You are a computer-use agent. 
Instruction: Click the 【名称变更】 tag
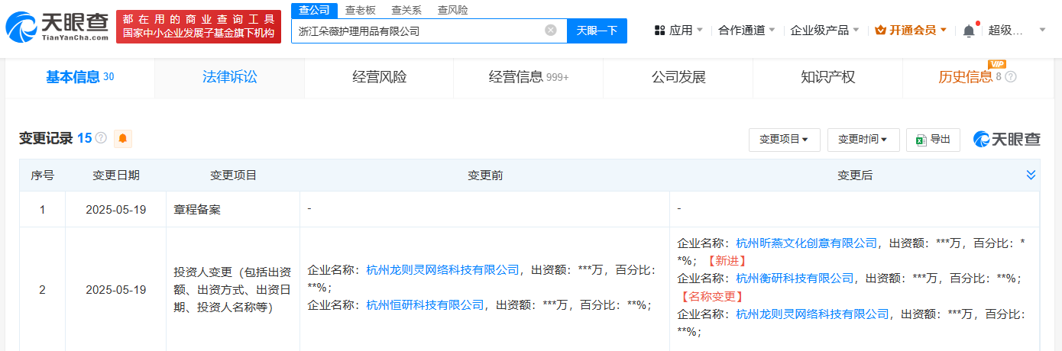click(711, 296)
